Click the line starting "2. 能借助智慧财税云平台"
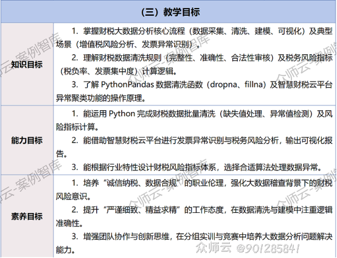 coord(202,141)
